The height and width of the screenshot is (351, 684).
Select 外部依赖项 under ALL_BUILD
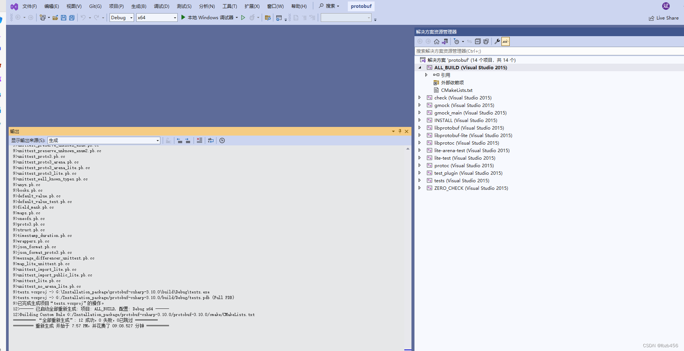pos(452,82)
